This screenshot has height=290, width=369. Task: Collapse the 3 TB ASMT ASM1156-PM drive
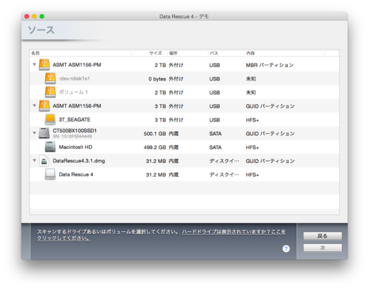pyautogui.click(x=34, y=106)
